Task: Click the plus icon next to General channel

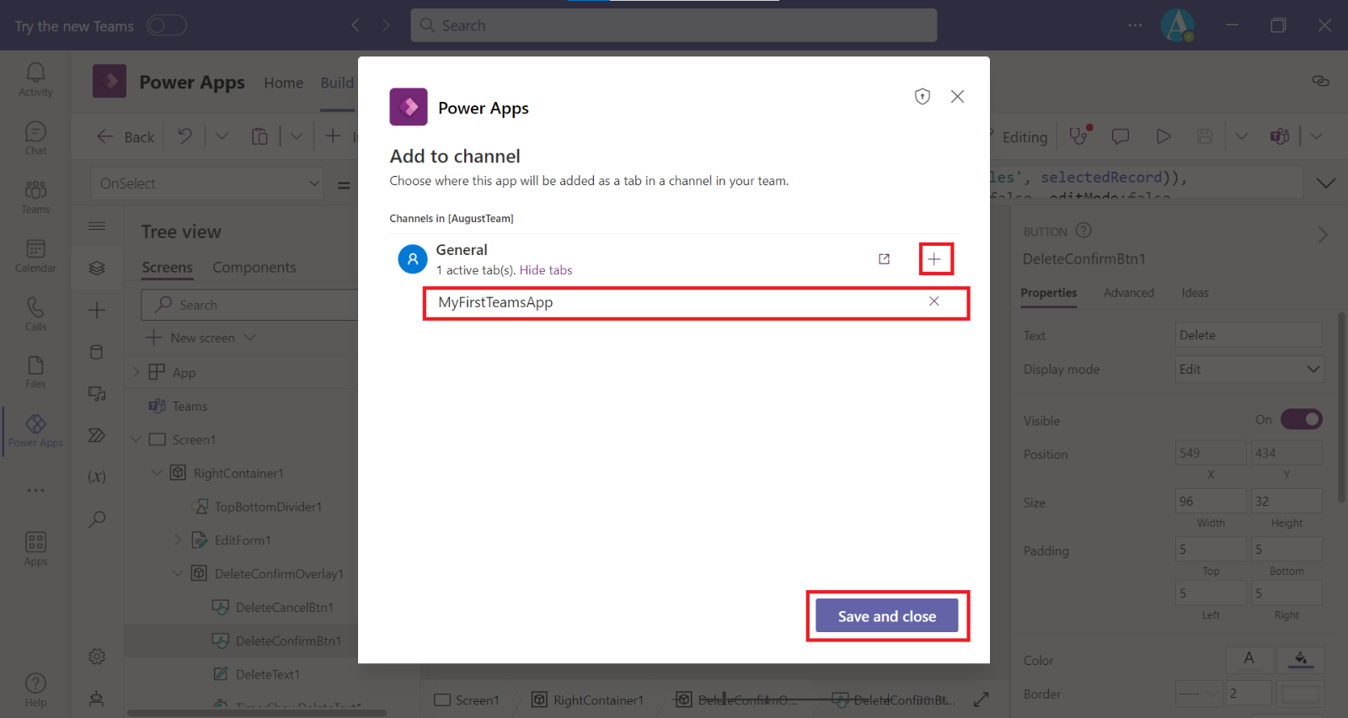Action: pyautogui.click(x=934, y=259)
